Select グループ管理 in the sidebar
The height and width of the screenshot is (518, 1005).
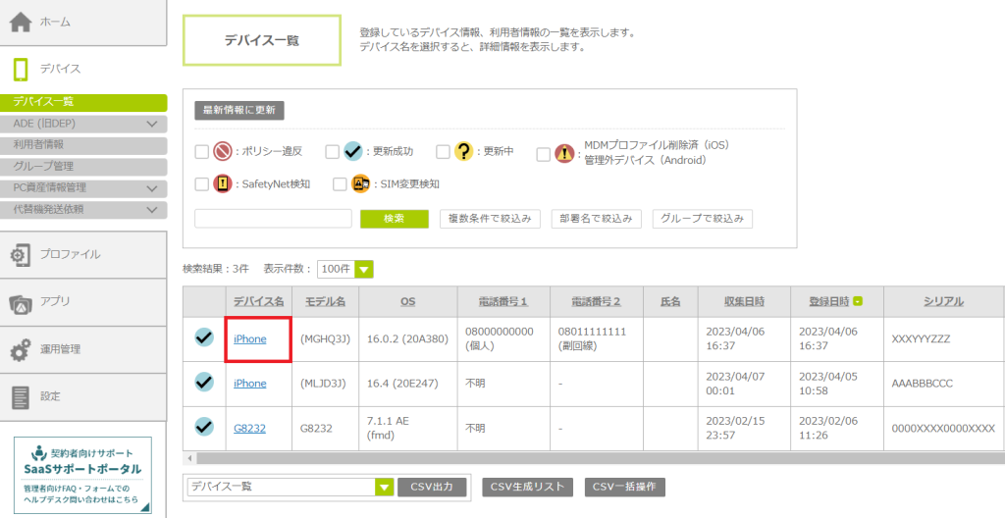tap(43, 166)
